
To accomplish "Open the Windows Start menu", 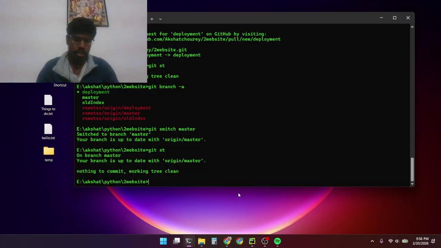I will click(163, 241).
